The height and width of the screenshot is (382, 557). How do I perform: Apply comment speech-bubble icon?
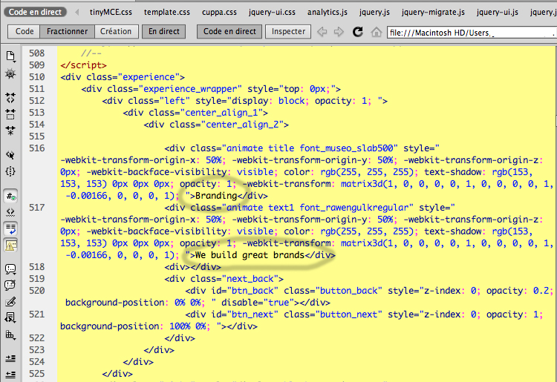coord(10,269)
